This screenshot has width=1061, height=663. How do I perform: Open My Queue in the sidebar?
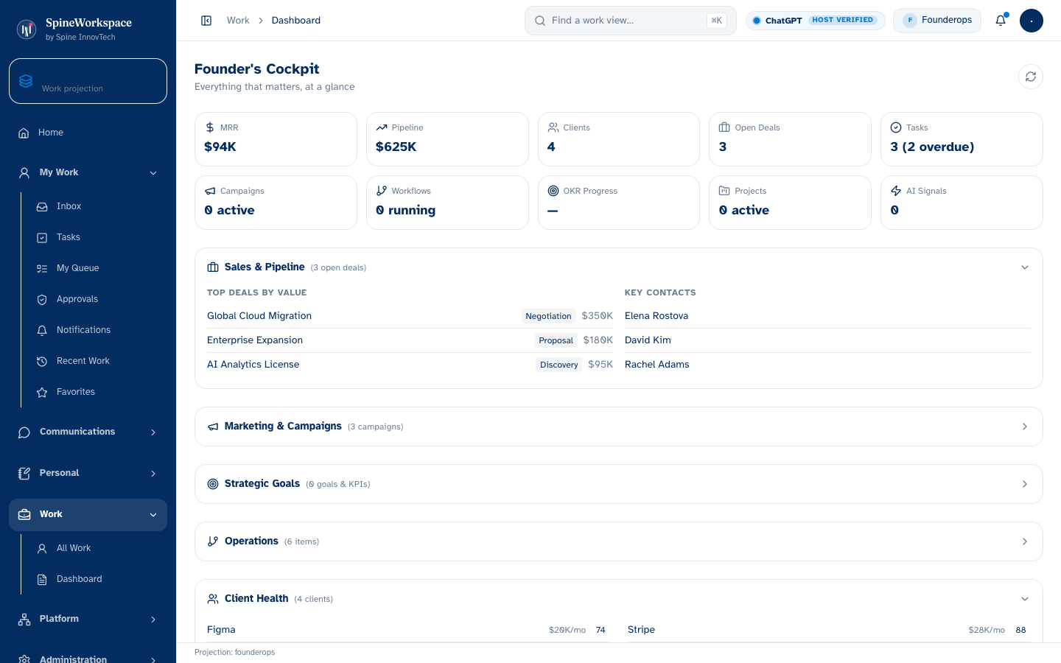97,268
